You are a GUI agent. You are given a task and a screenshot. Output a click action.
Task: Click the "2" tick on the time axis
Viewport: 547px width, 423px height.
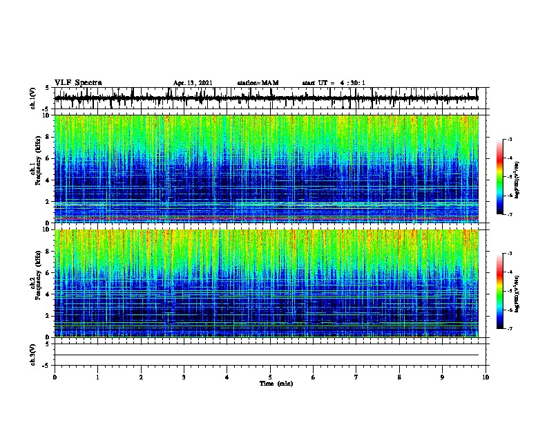pos(141,377)
